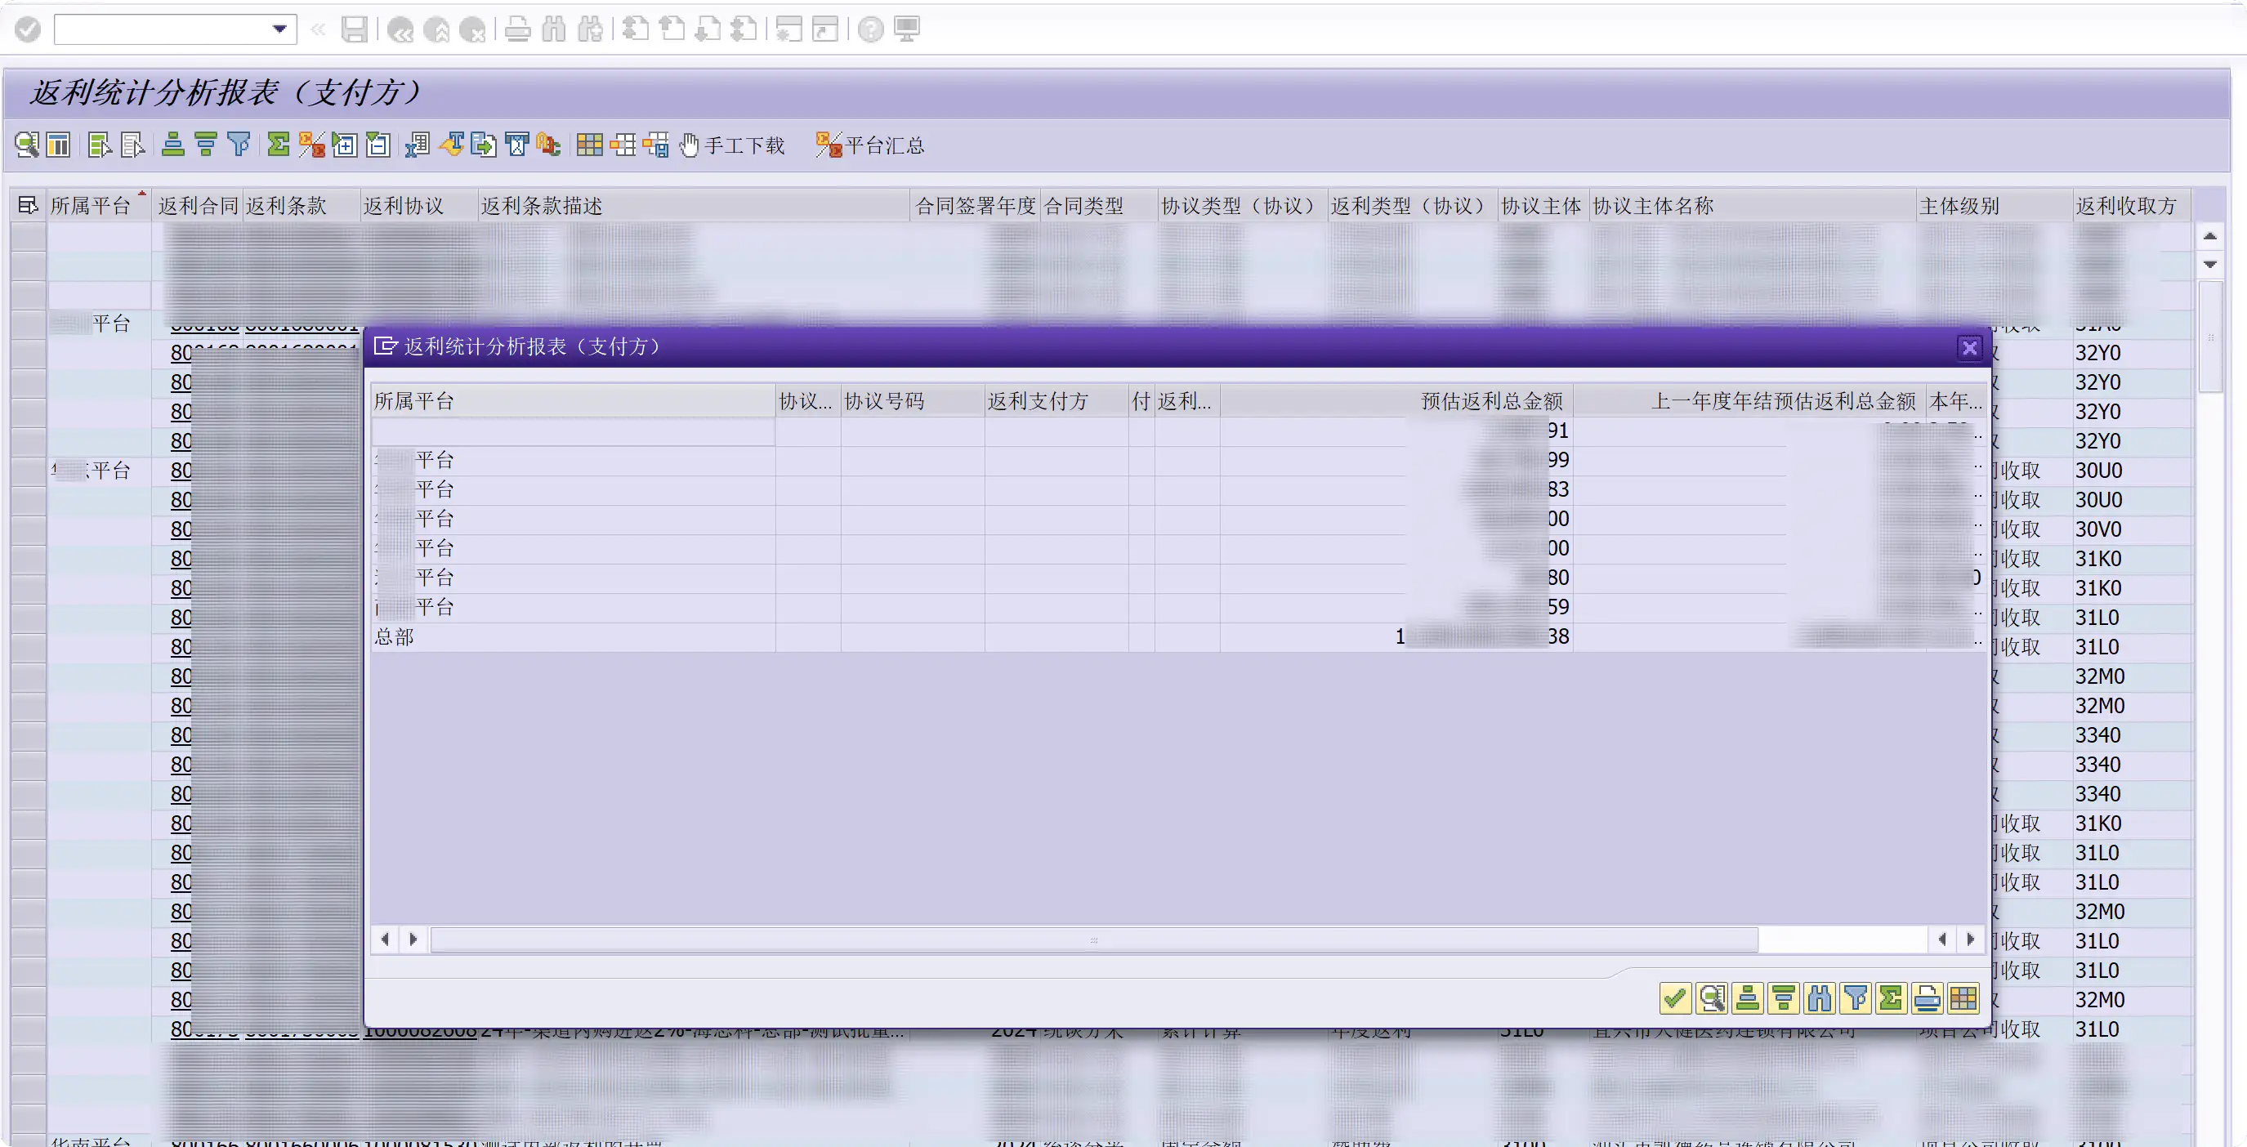The height and width of the screenshot is (1147, 2247).
Task: Print the dialog contents via the printer icon
Action: click(1927, 997)
